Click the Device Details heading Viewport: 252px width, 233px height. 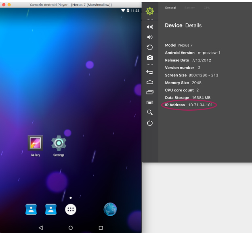click(183, 25)
